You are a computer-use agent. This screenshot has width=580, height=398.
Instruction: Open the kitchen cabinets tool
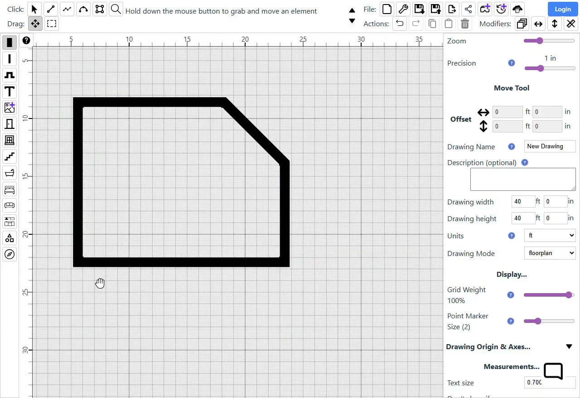(10, 222)
